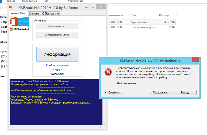Click the log scrollbar down arrow
The width and height of the screenshot is (207, 135).
(105, 123)
